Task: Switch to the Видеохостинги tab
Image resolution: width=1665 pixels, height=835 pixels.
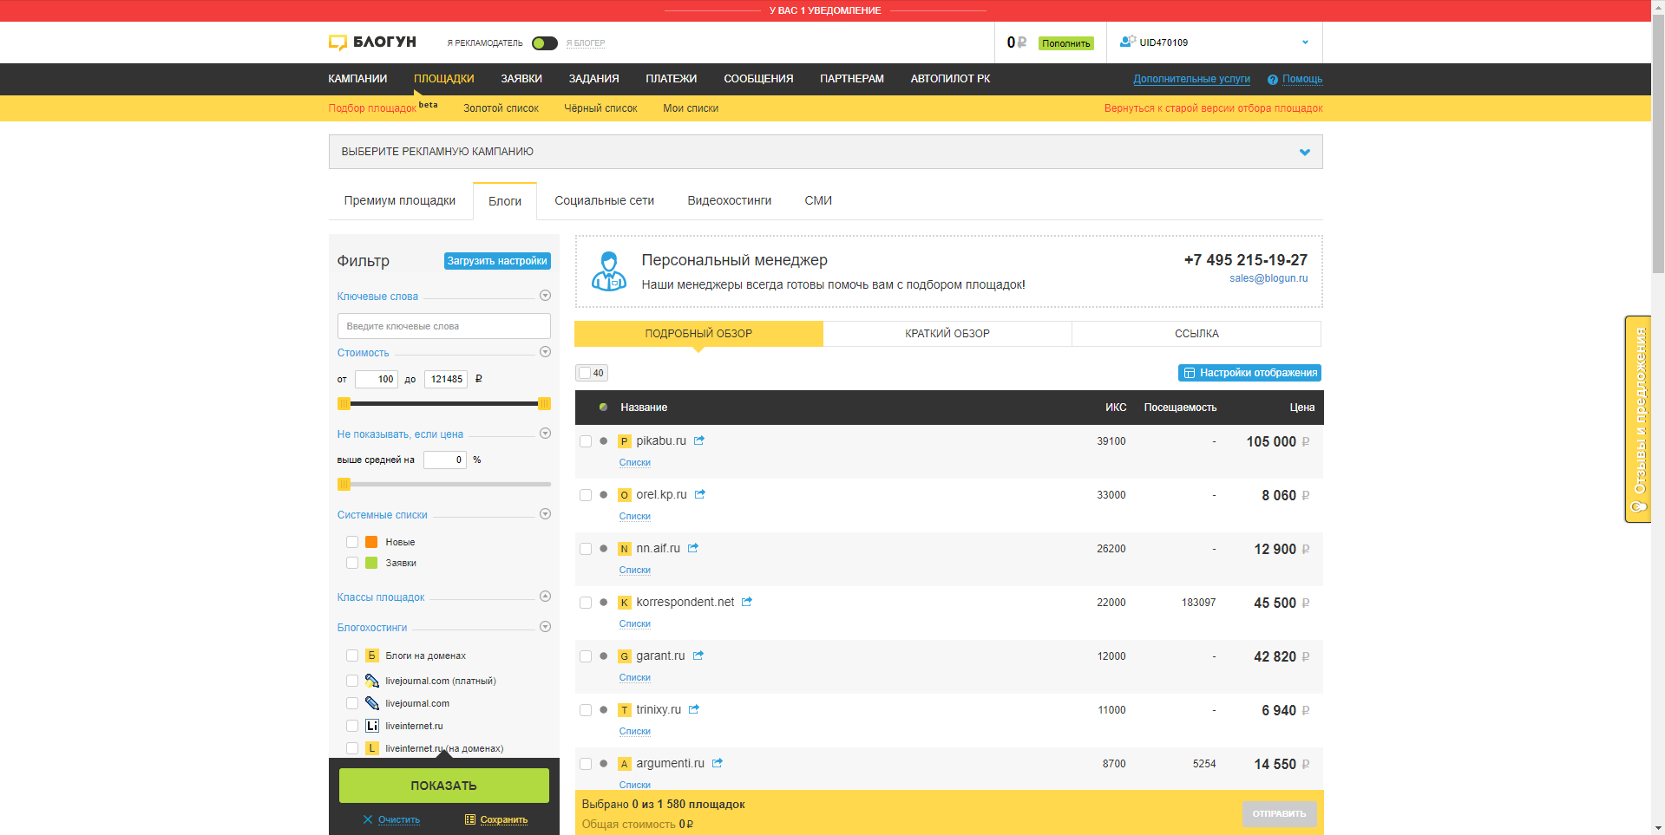Action: pyautogui.click(x=730, y=200)
